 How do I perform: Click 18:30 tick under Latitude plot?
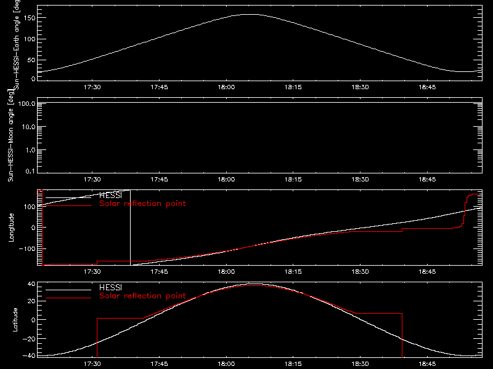[x=360, y=364]
